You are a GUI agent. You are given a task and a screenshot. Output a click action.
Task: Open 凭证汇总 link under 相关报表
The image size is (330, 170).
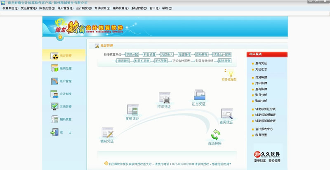click(261, 69)
